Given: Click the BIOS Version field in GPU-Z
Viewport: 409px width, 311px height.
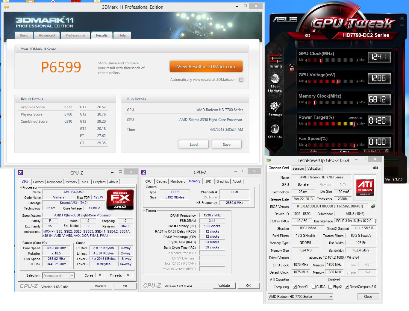Looking at the screenshot, I should click(x=330, y=206).
